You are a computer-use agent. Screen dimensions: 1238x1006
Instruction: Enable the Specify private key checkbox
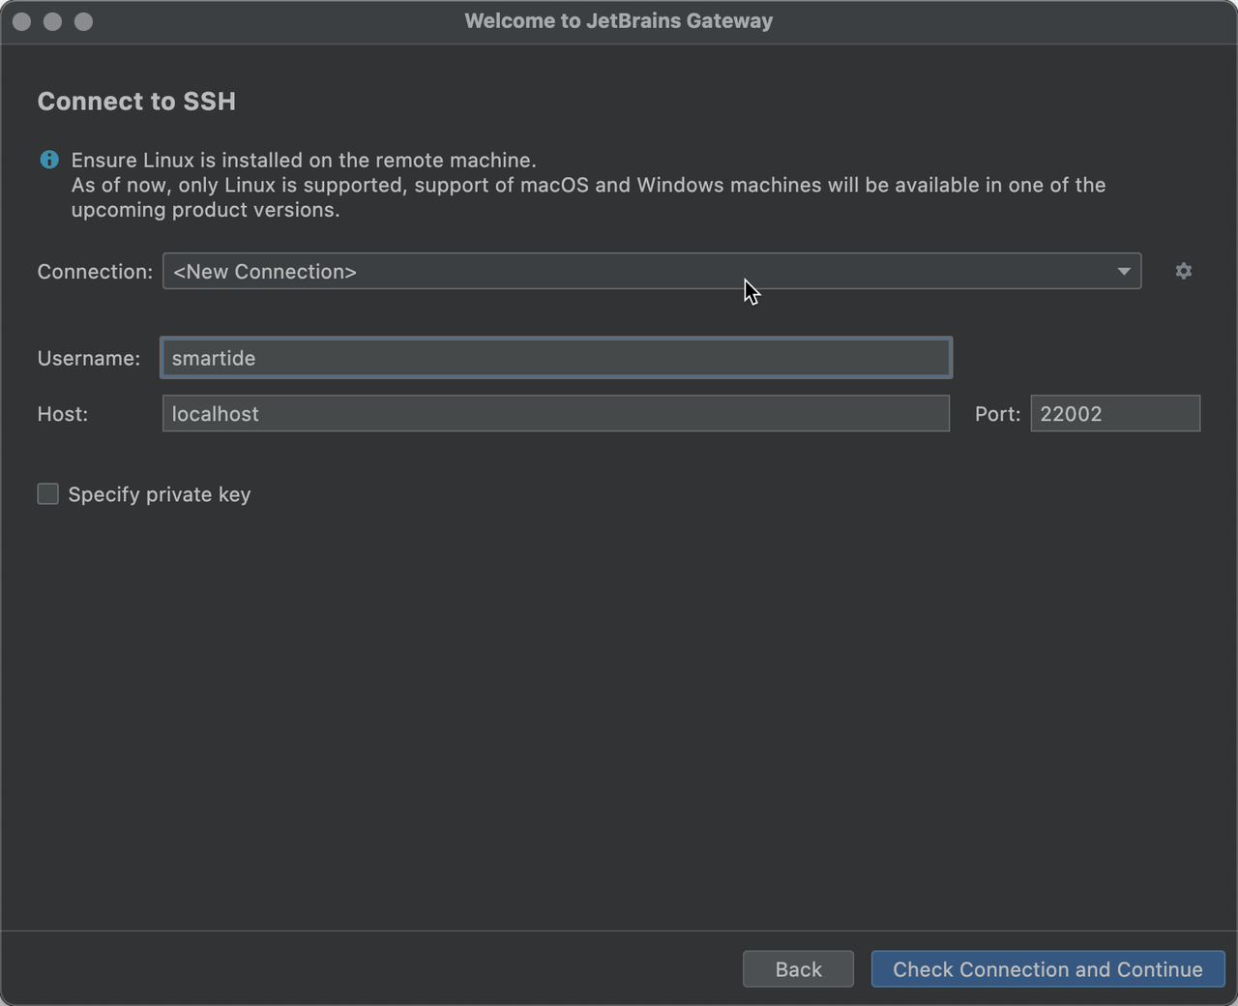(47, 493)
